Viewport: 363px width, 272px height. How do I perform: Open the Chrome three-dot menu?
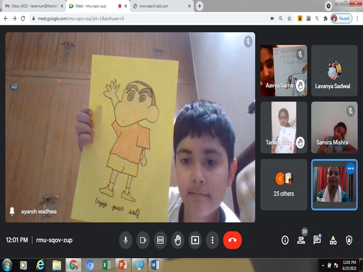pyautogui.click(x=357, y=19)
